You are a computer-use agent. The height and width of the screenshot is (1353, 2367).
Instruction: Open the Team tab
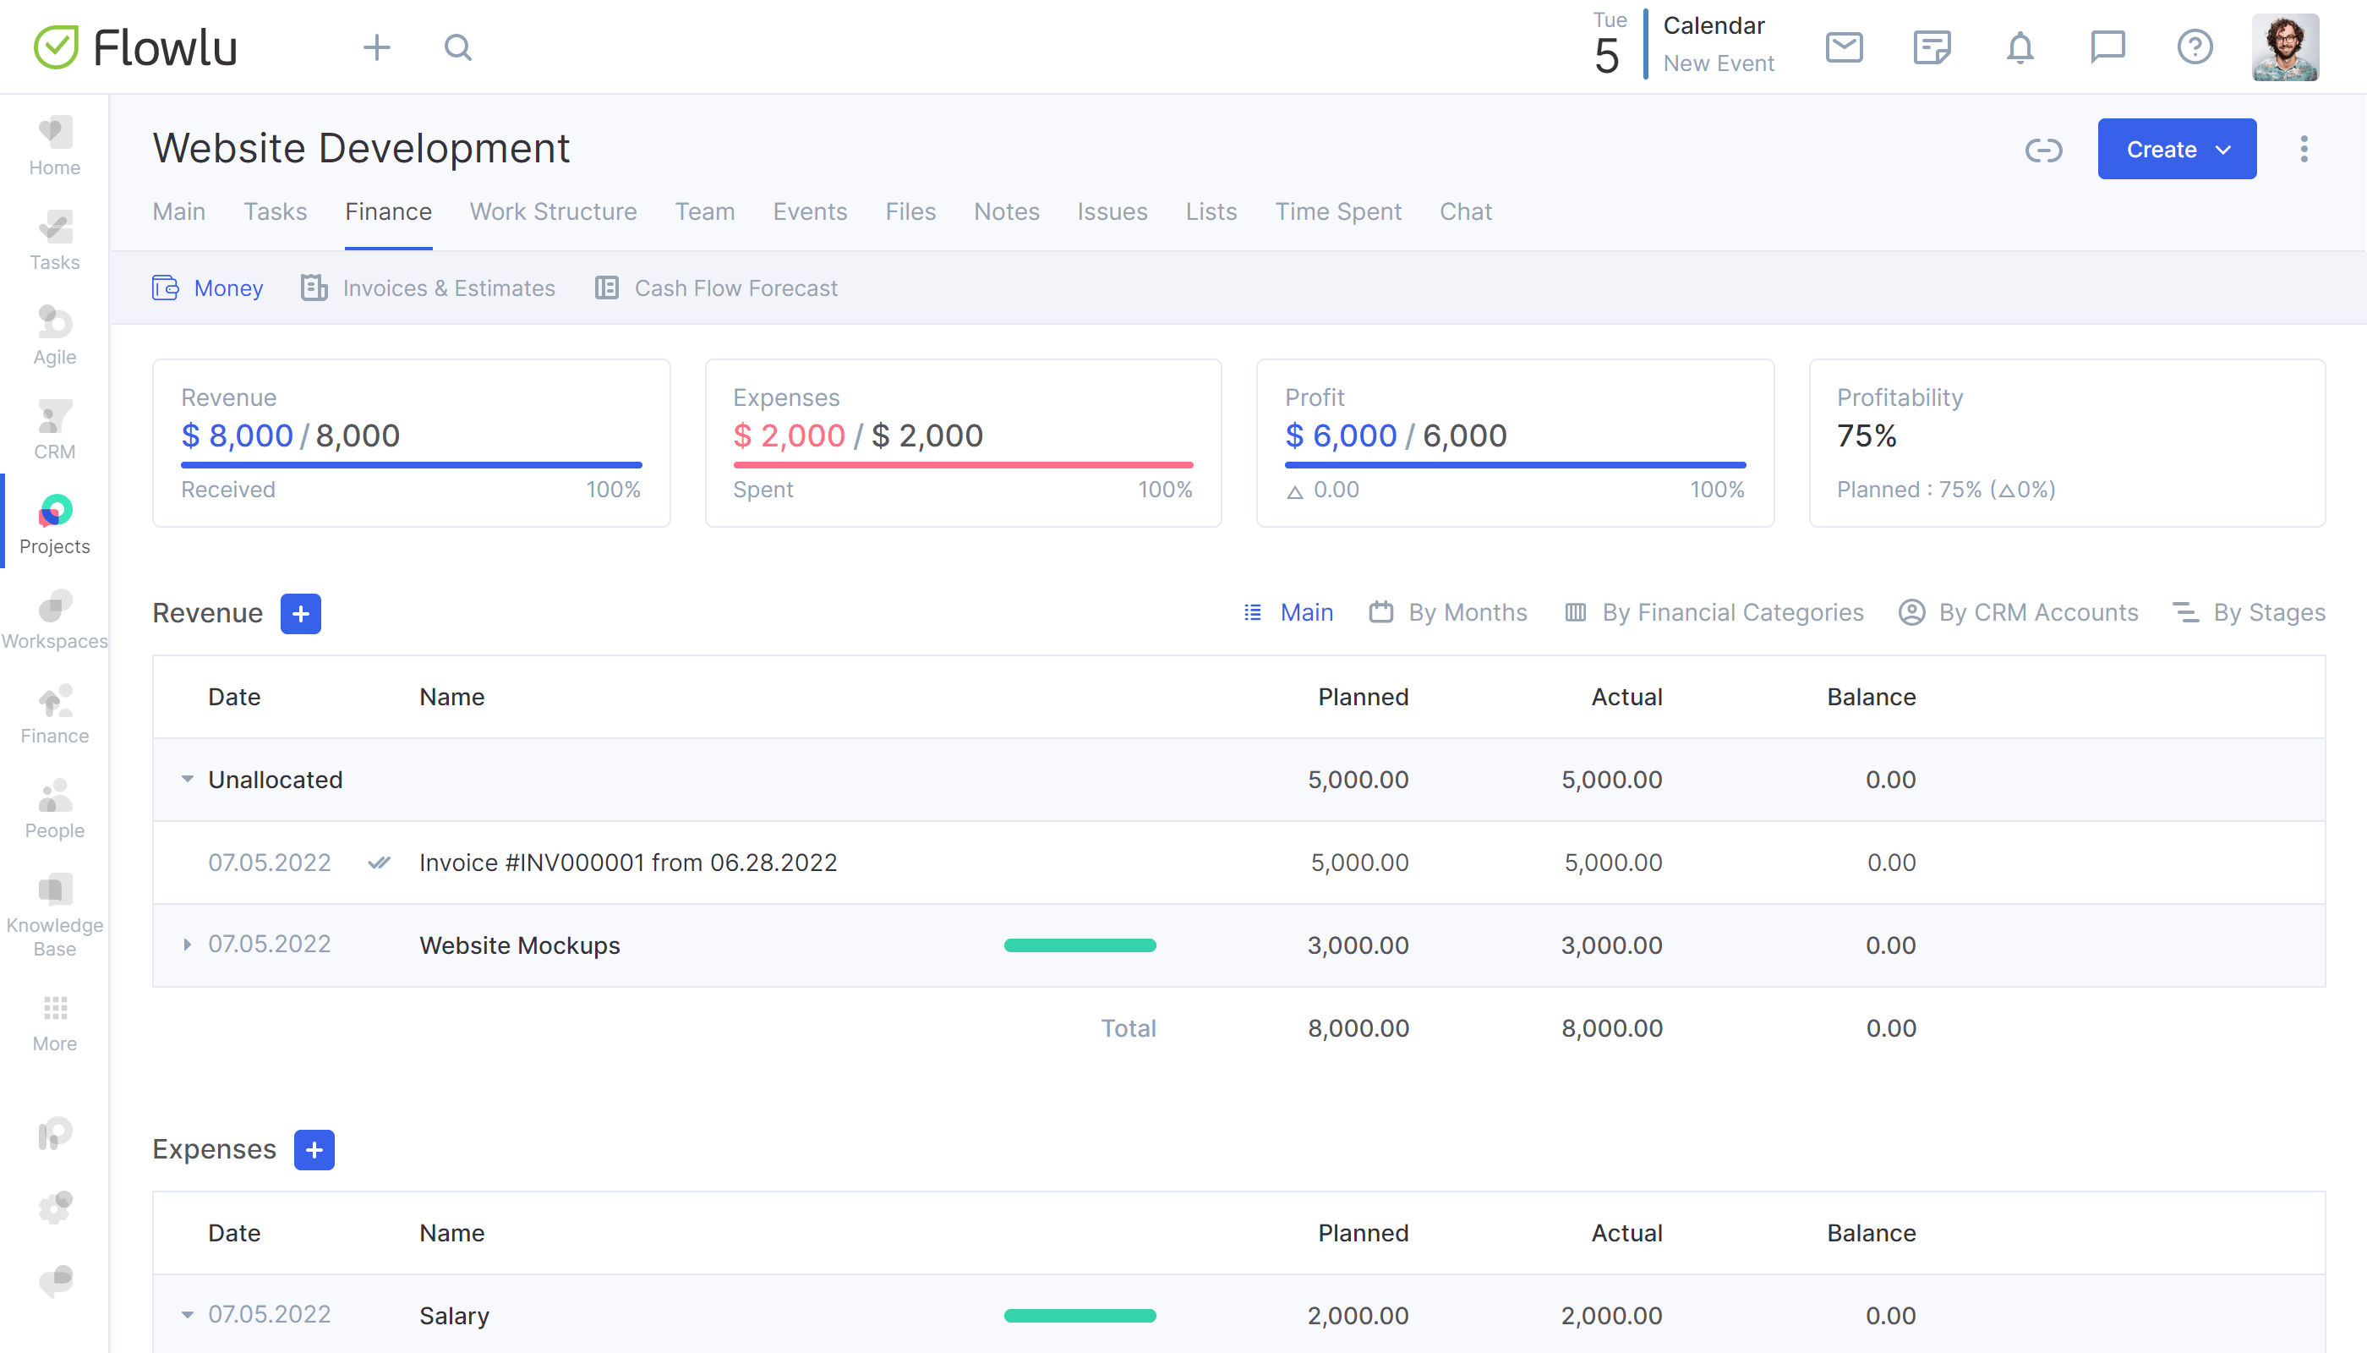coord(705,212)
